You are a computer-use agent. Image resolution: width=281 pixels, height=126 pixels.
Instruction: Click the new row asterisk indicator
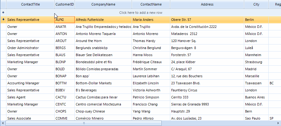coord(3,13)
